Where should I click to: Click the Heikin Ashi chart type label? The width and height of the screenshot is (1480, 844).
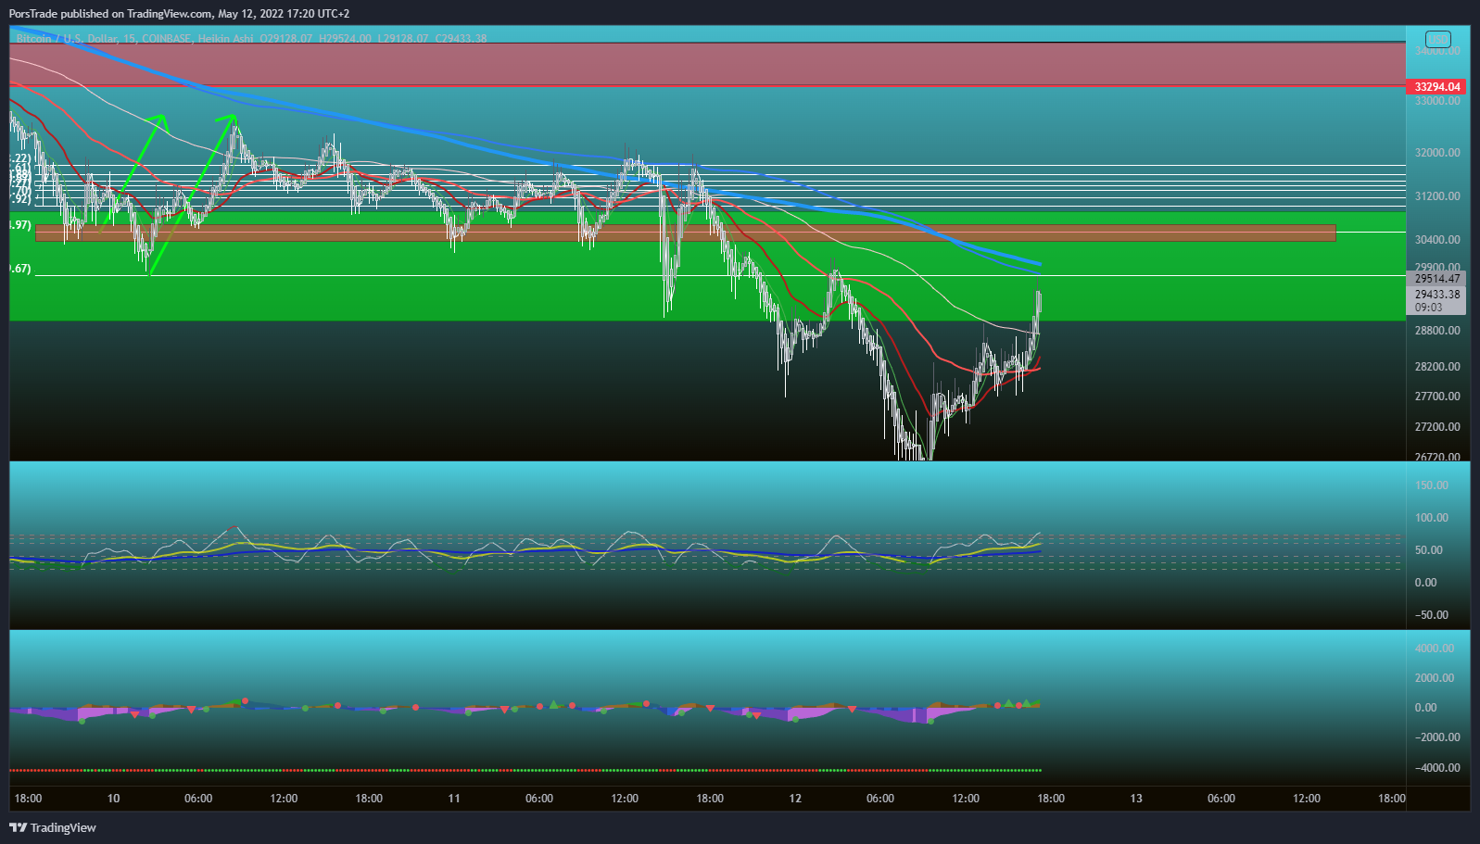(x=225, y=39)
